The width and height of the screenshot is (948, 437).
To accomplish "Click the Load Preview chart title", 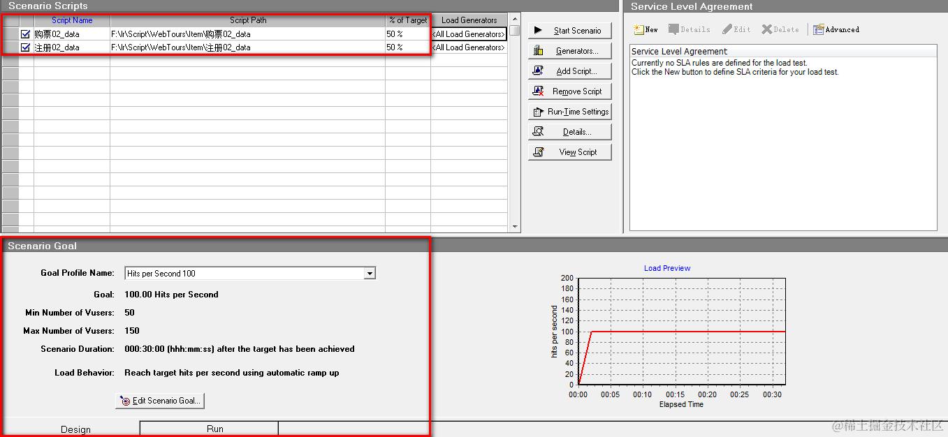I will 667,268.
